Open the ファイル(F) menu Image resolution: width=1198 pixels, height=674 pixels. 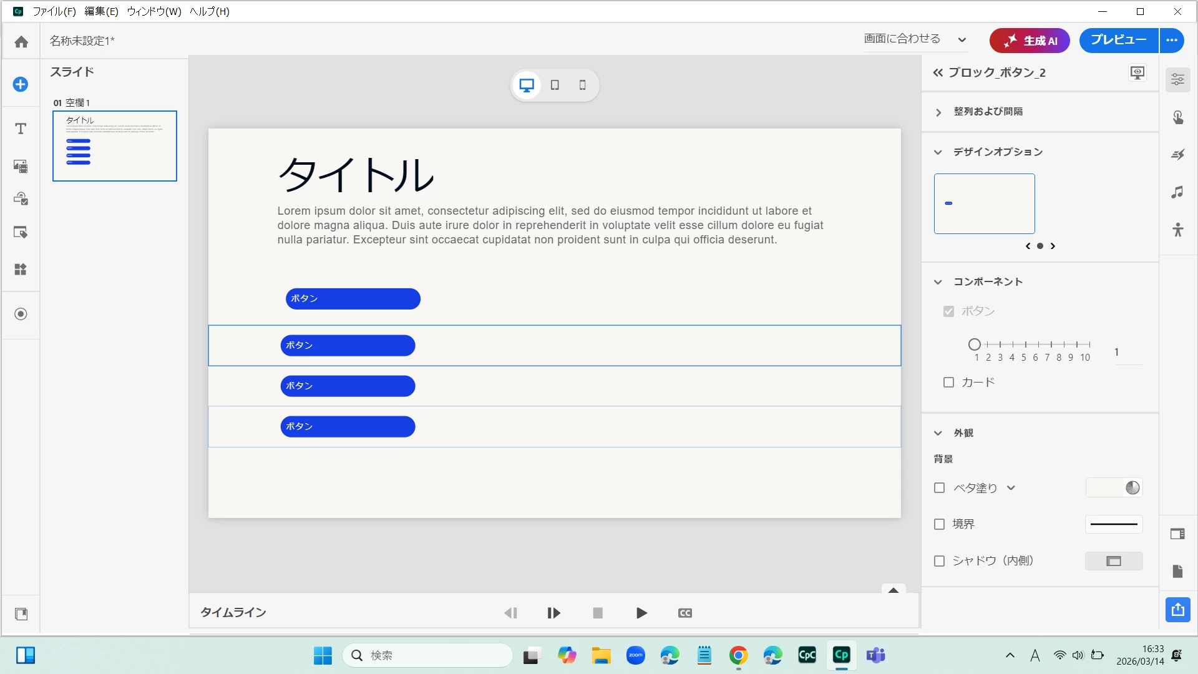click(54, 11)
